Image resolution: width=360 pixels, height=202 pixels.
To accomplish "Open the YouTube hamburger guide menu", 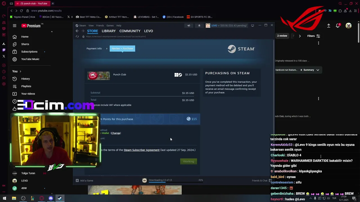I will click(15, 26).
